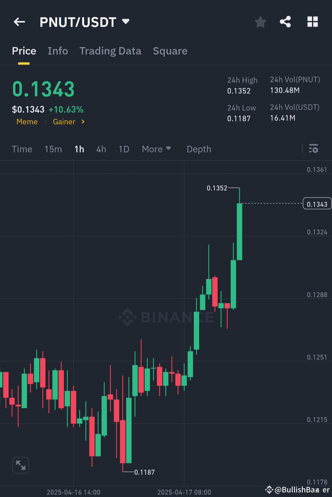Expand chart to fullscreen with corner icon
The image size is (332, 497).
click(x=21, y=465)
